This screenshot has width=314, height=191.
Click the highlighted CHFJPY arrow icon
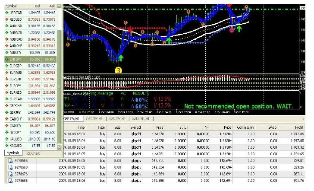[6, 59]
